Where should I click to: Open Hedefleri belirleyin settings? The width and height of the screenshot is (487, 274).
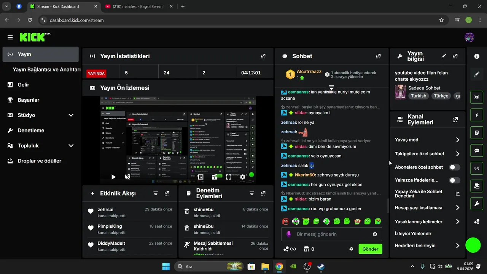tap(428, 245)
